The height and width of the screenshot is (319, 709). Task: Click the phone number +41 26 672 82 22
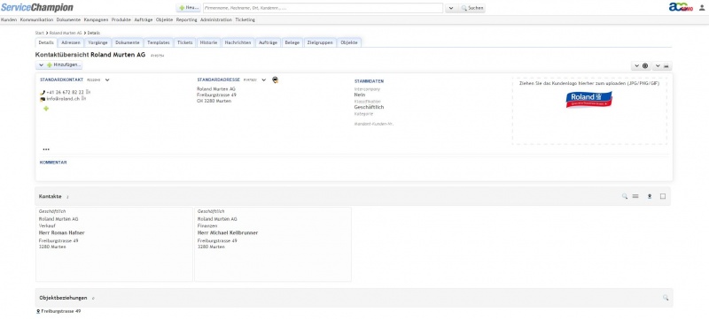coord(65,92)
